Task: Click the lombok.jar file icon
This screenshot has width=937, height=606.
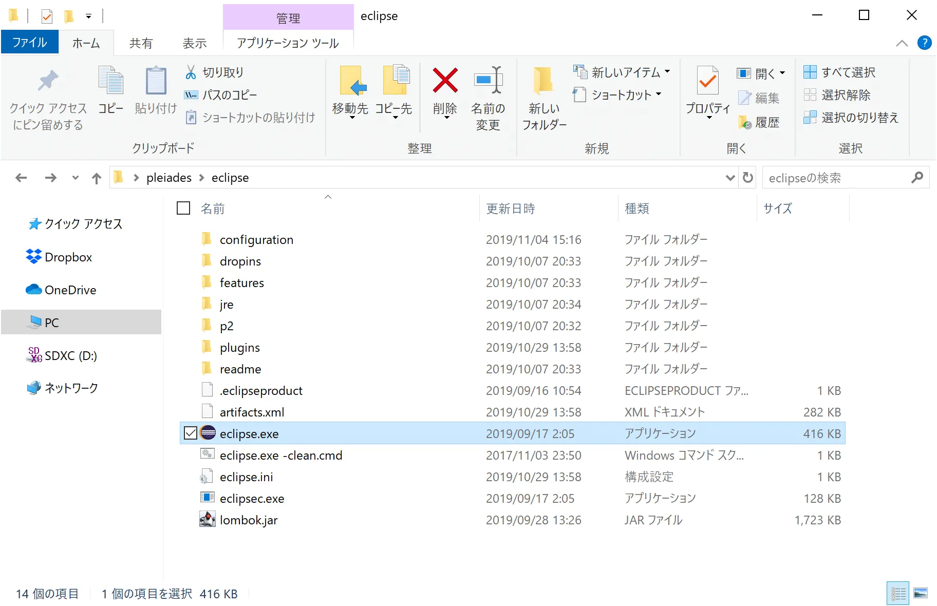Action: click(x=208, y=519)
